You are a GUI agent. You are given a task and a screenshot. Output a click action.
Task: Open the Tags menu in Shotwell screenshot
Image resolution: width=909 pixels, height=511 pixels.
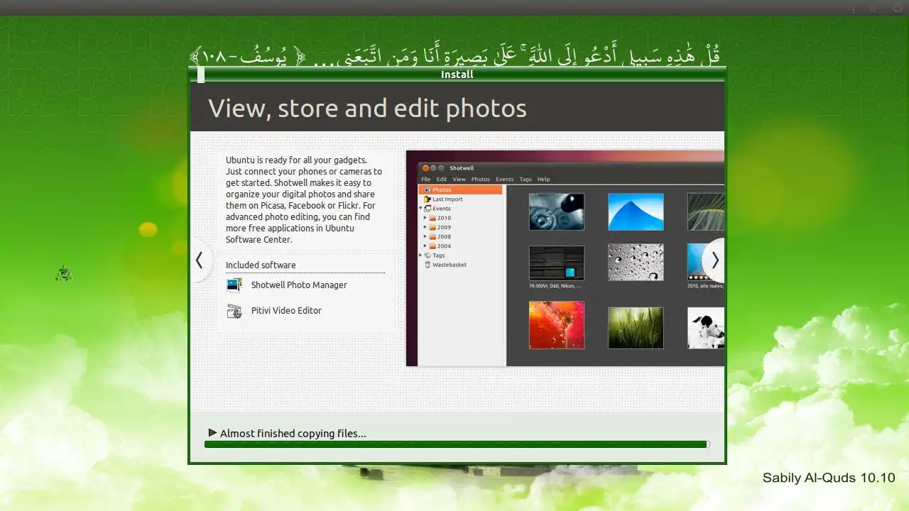[526, 180]
